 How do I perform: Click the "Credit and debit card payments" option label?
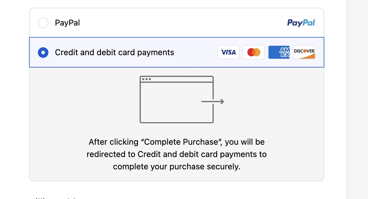pyautogui.click(x=114, y=53)
